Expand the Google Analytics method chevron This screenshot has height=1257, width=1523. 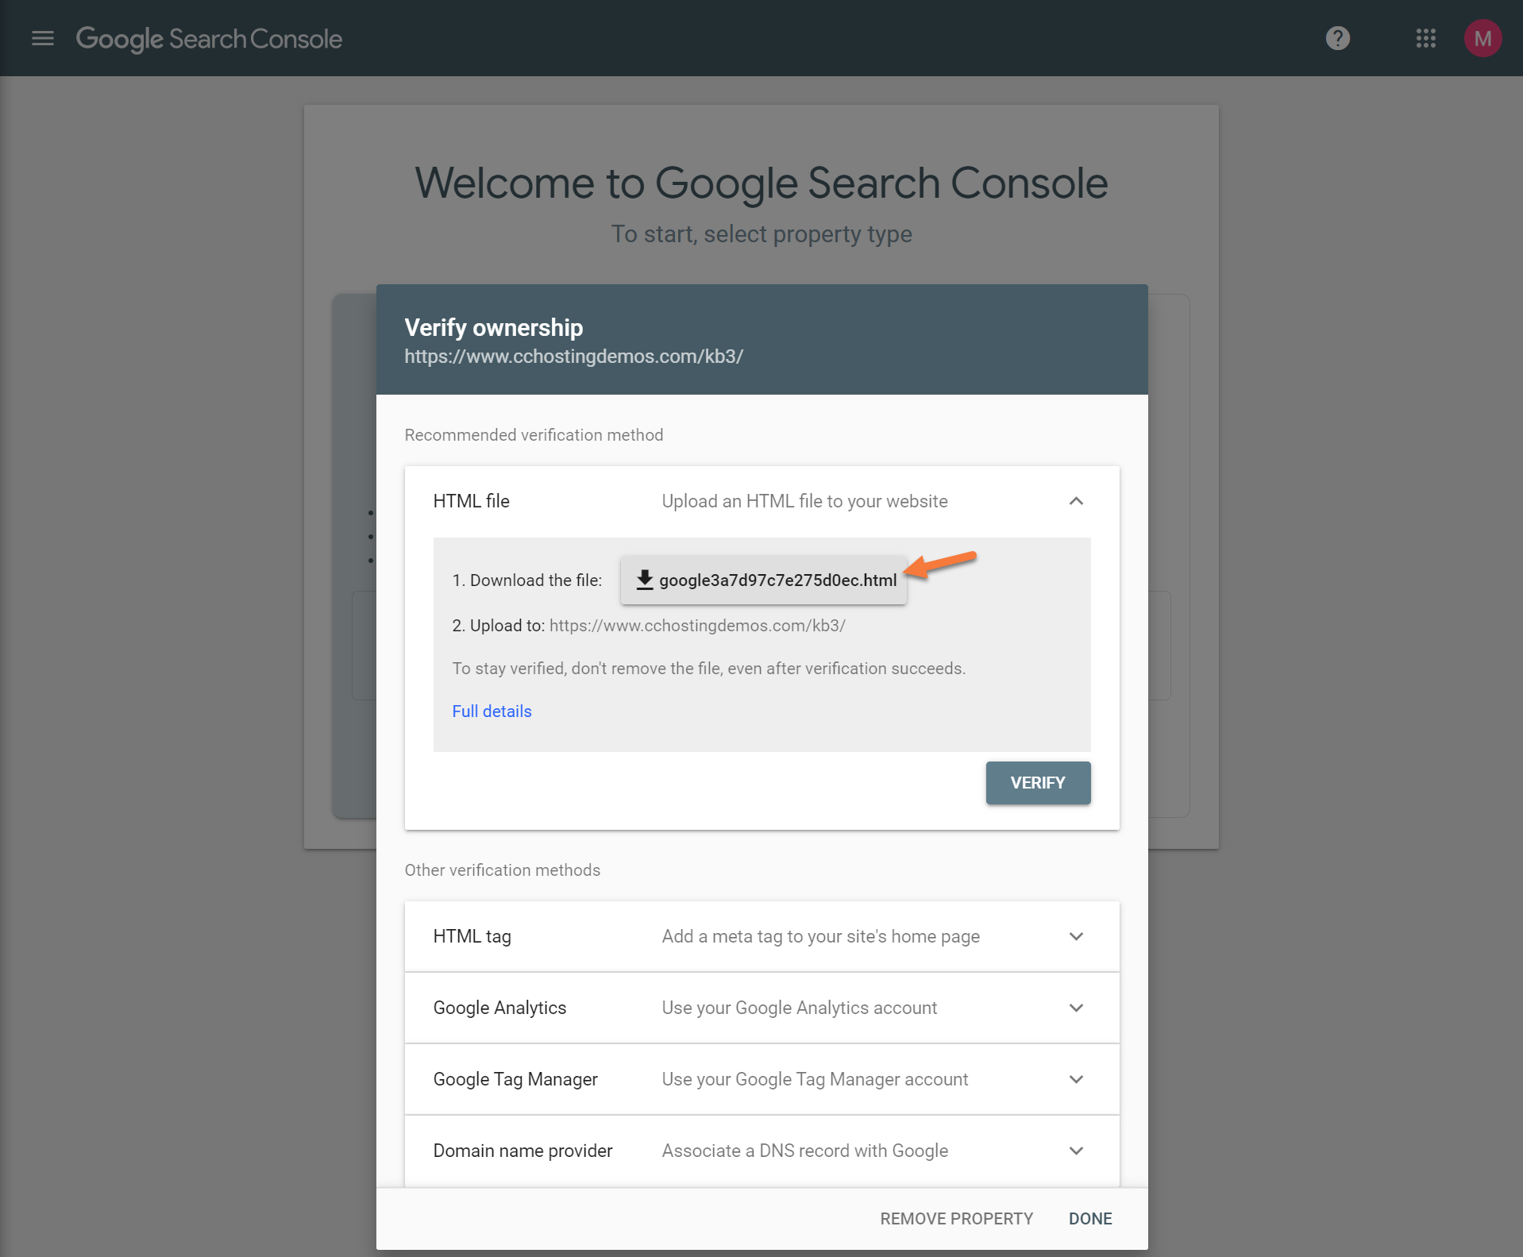(1076, 1008)
